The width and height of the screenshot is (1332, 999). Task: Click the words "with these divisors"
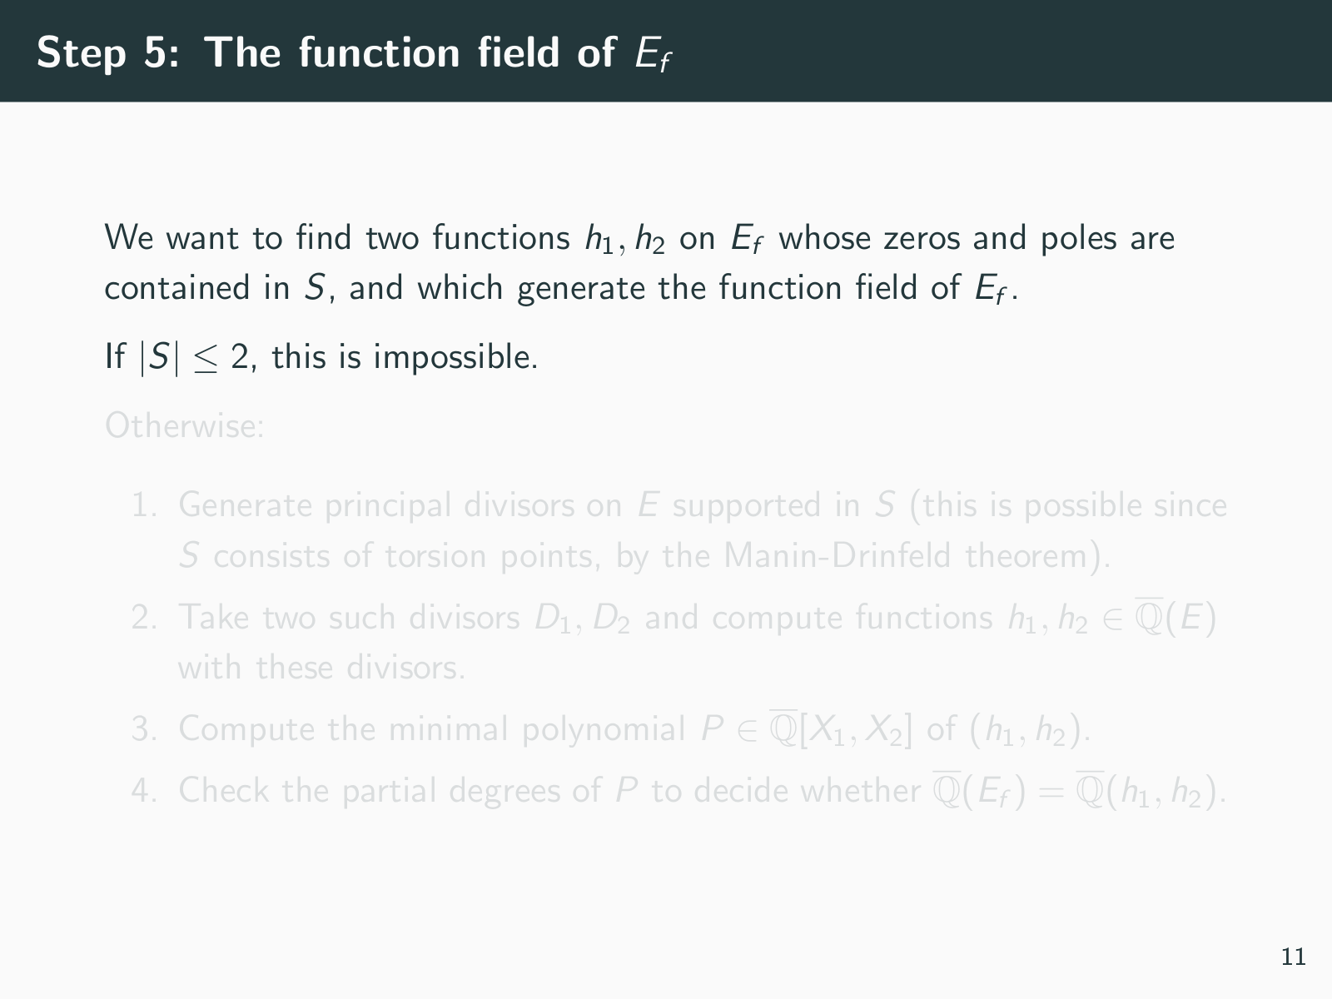(321, 668)
